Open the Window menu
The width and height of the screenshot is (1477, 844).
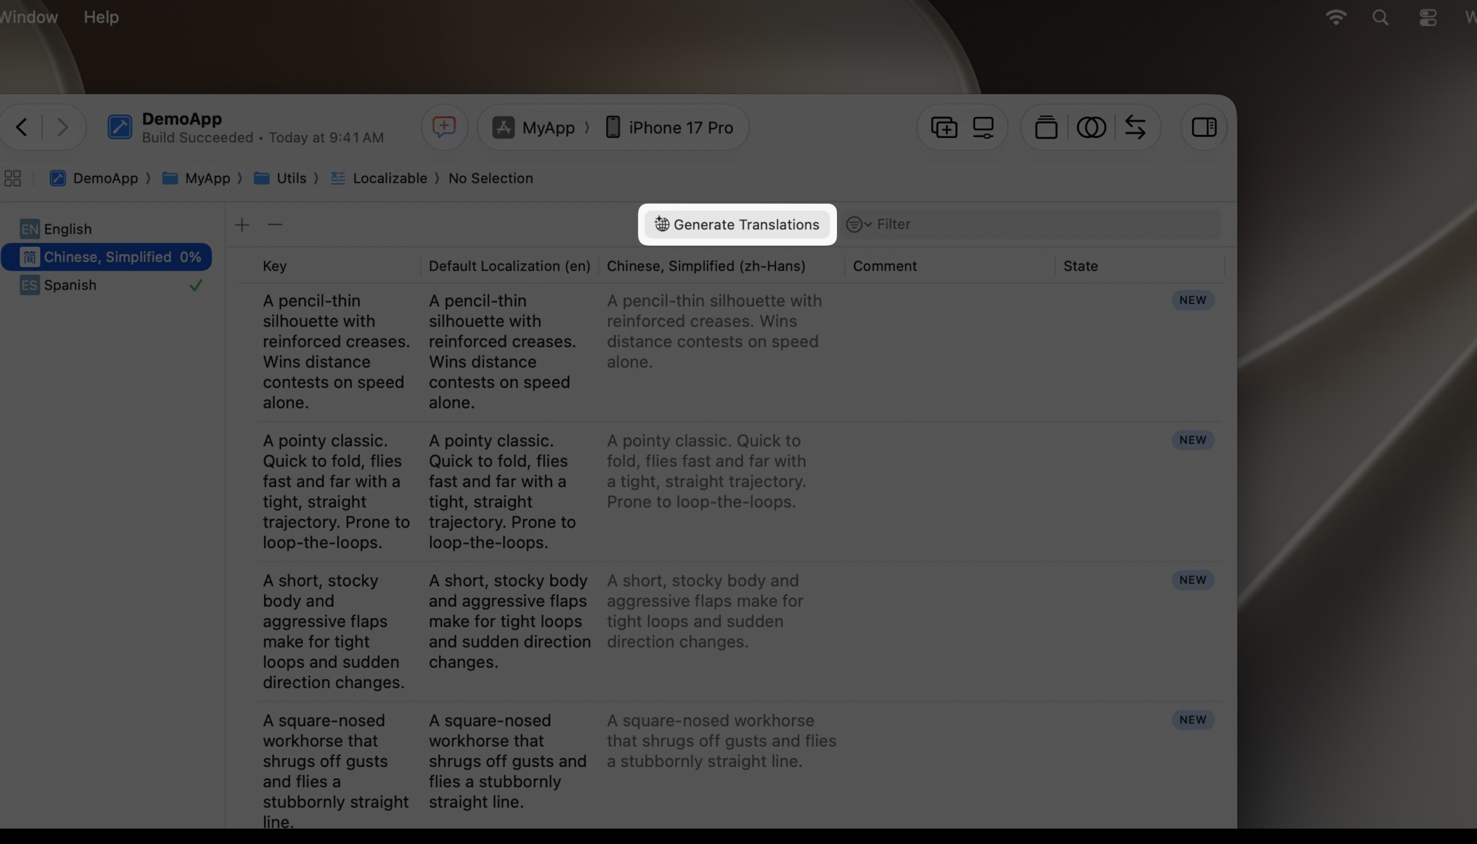coord(28,17)
